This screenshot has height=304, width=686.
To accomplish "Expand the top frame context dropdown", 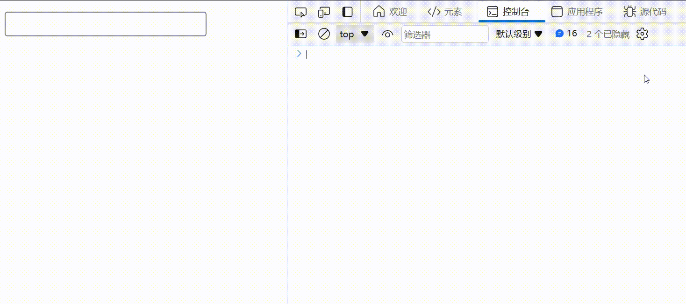I will 353,34.
